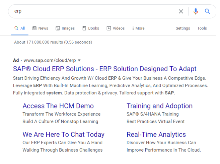The width and height of the screenshot is (220, 164).
Task: Visit the Training and Adoption link
Action: coord(159,106)
